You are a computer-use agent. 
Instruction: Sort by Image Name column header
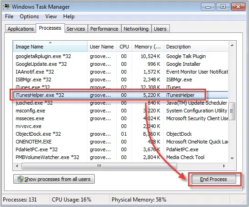pyautogui.click(x=50, y=46)
